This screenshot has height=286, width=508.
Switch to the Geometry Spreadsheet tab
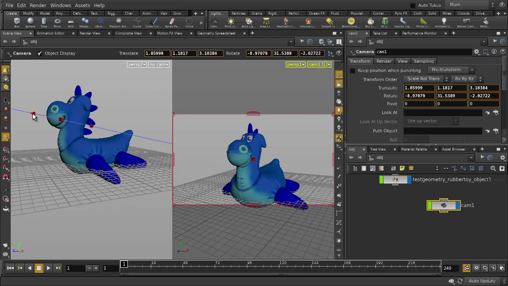(216, 33)
